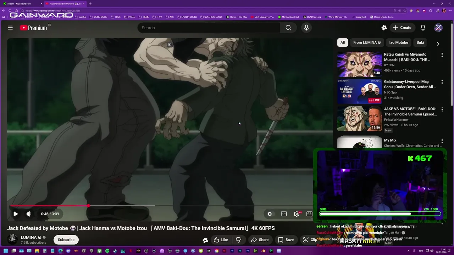The width and height of the screenshot is (454, 255).
Task: Open player settings gear
Action: pos(297,214)
